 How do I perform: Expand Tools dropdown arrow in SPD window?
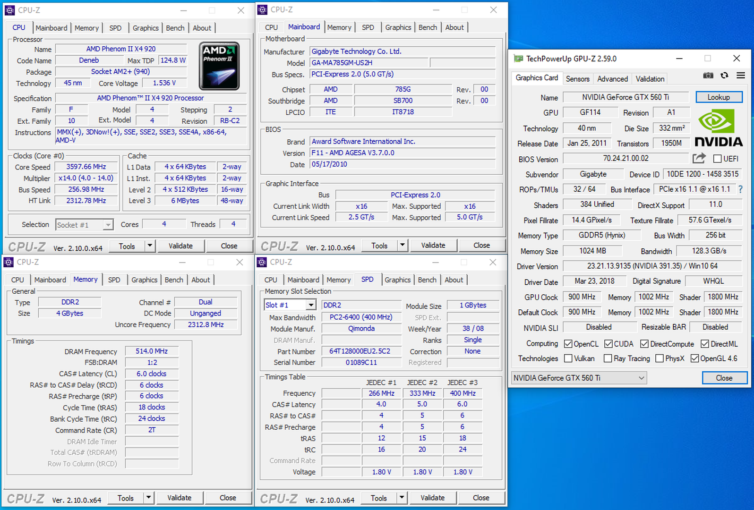tap(402, 497)
